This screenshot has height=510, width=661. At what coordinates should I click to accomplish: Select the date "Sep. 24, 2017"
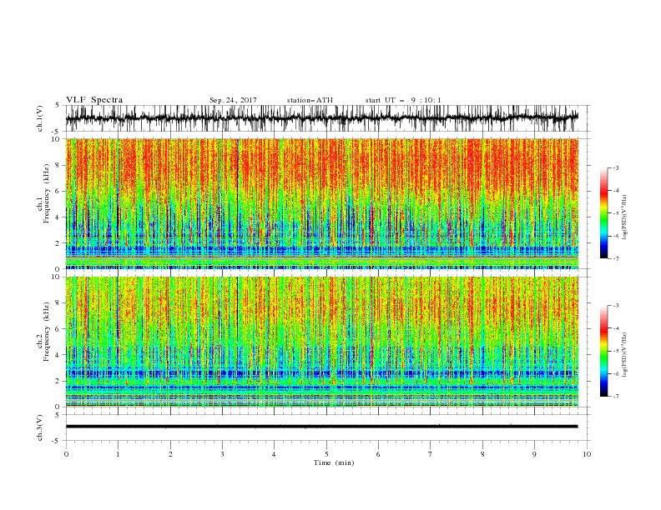point(233,100)
